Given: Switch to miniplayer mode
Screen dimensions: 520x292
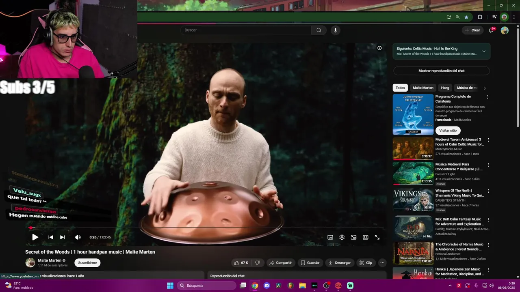Looking at the screenshot, I should pyautogui.click(x=354, y=237).
